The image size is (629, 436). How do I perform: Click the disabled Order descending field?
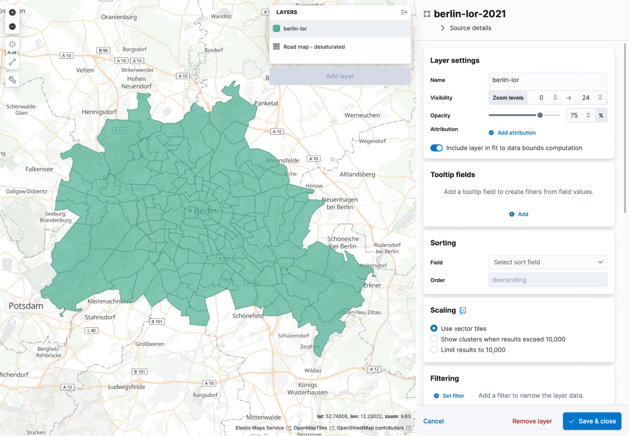[548, 280]
